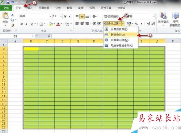Select the Format Painter brush icon
Screen dimensions: 181x133
click(x=12, y=25)
